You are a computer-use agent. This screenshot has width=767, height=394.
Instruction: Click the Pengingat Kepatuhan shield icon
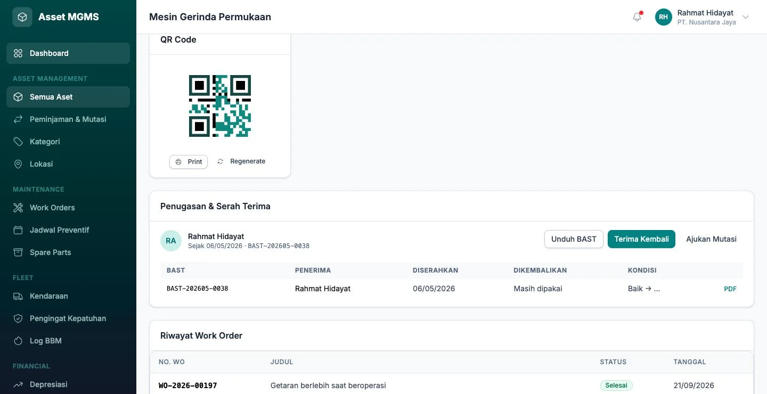click(x=18, y=318)
